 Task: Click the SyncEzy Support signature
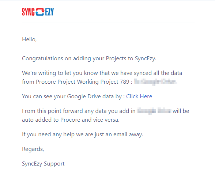[43, 164]
